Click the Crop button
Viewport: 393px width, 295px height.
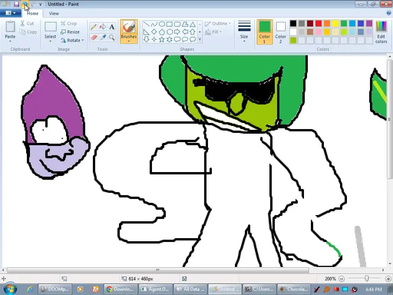point(69,23)
